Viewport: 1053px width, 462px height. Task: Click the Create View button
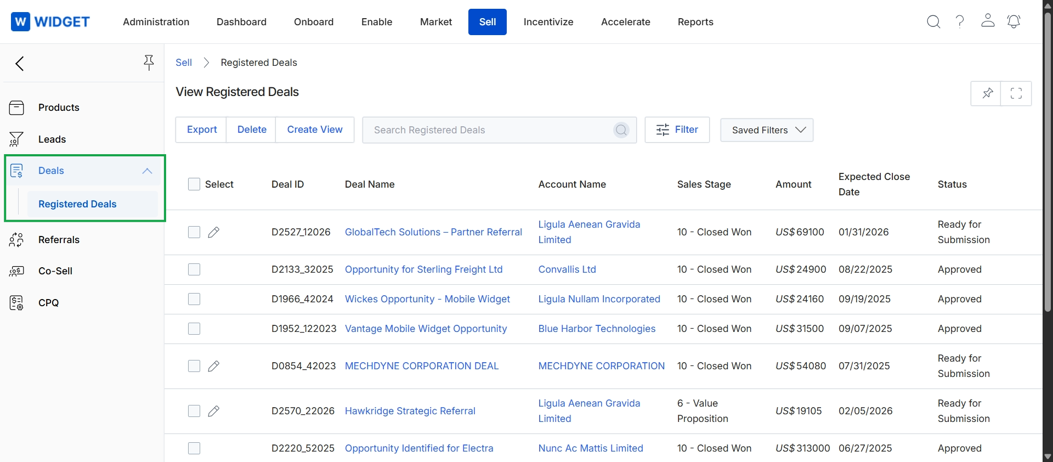315,129
